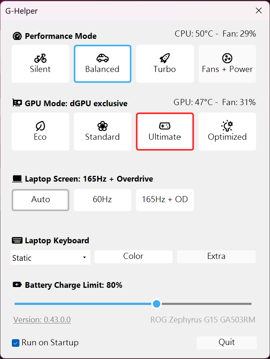Click the CPU temperature and fan readout
Viewport: 270px width, 359px height.
[215, 34]
